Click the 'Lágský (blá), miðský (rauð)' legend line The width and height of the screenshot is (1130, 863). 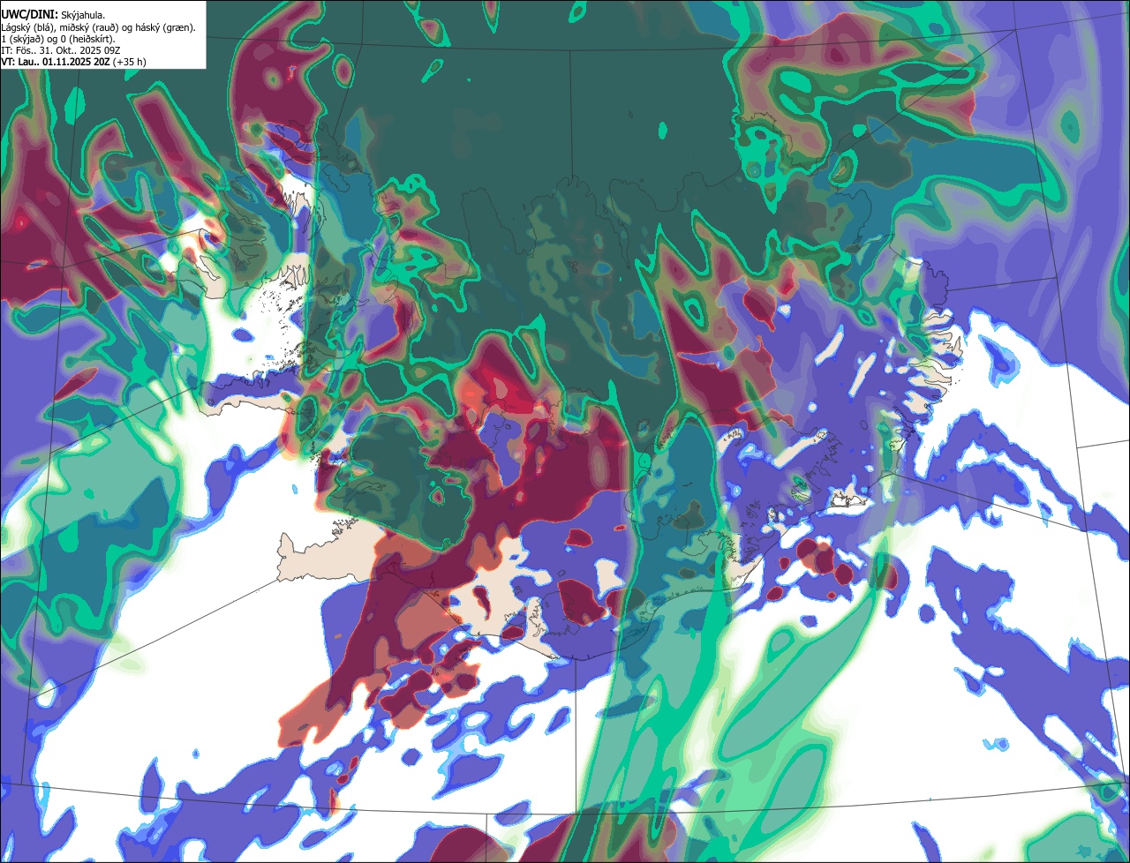[99, 27]
